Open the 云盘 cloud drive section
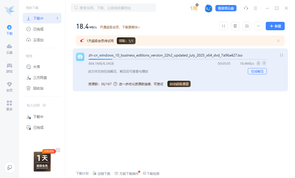 point(9,49)
